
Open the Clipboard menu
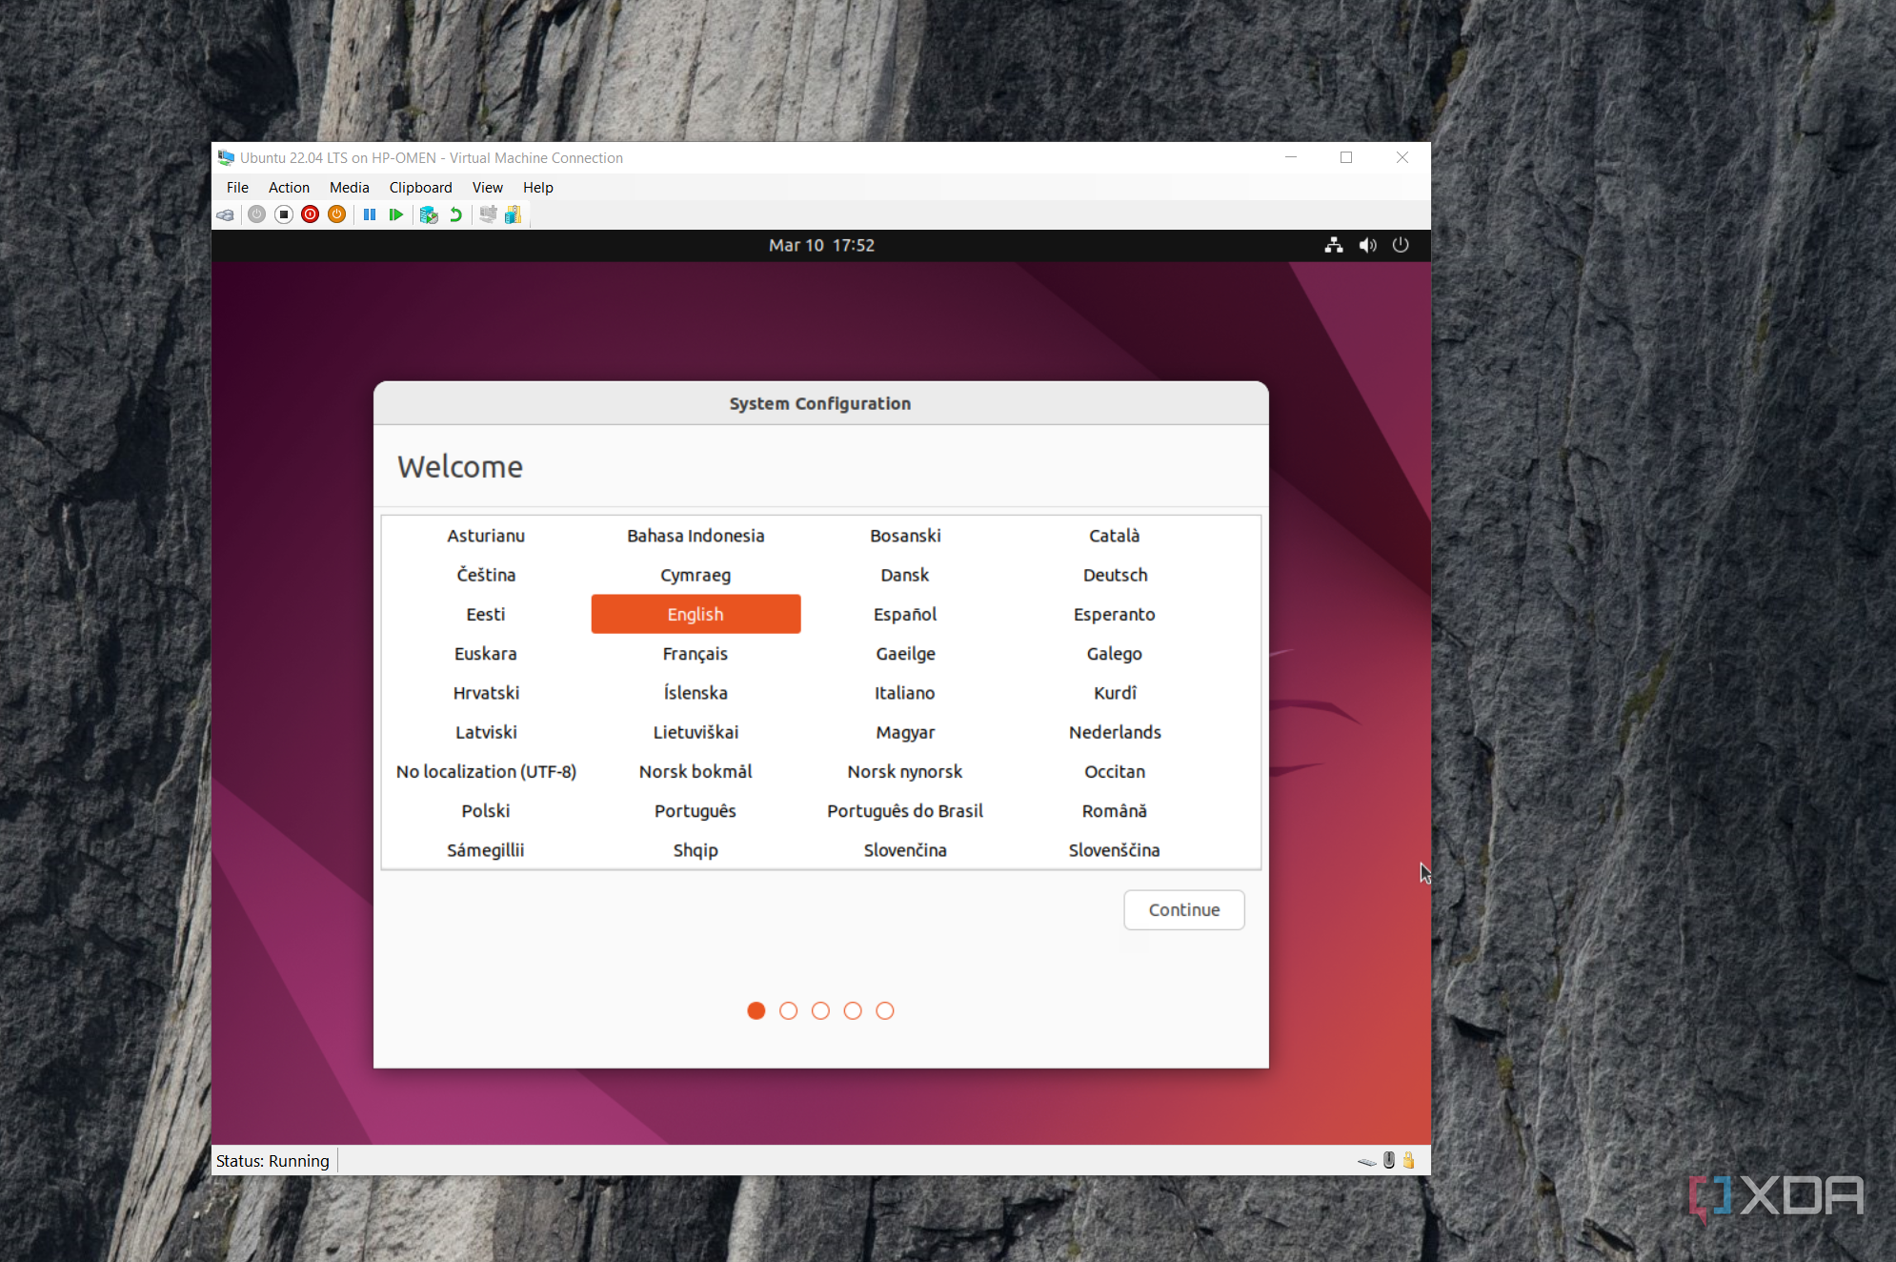(x=420, y=188)
